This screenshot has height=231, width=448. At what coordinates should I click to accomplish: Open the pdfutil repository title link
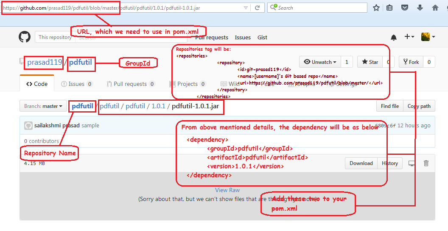pyautogui.click(x=81, y=62)
